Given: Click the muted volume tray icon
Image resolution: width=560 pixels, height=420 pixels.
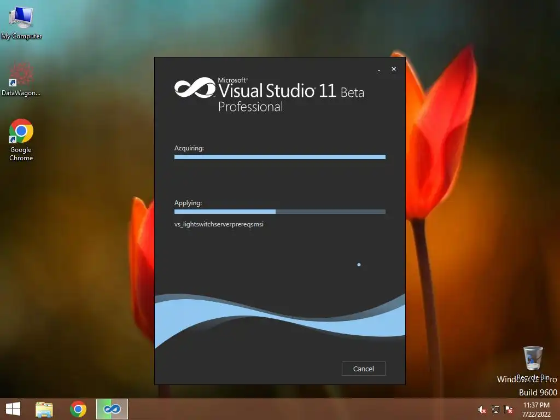Looking at the screenshot, I should (x=482, y=410).
